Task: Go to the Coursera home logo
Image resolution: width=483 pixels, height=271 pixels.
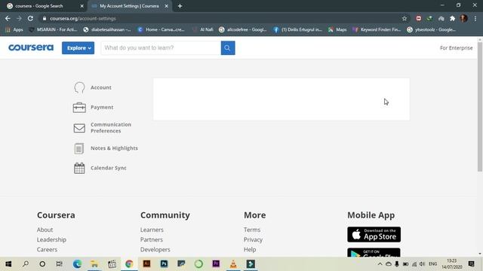Action: (31, 47)
